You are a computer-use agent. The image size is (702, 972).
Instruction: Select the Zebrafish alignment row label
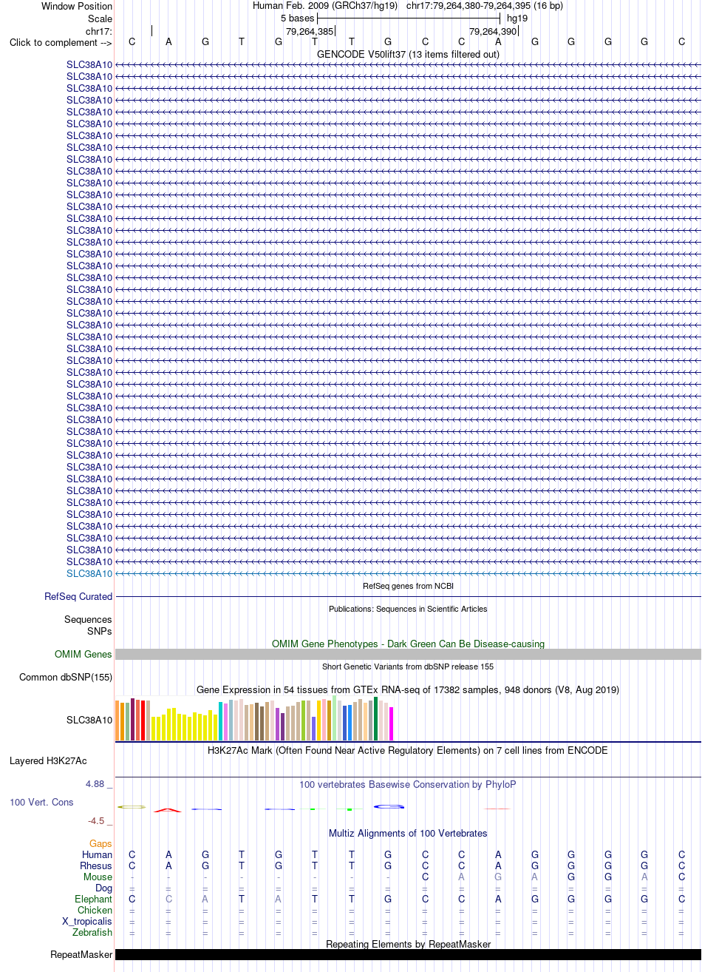[93, 932]
